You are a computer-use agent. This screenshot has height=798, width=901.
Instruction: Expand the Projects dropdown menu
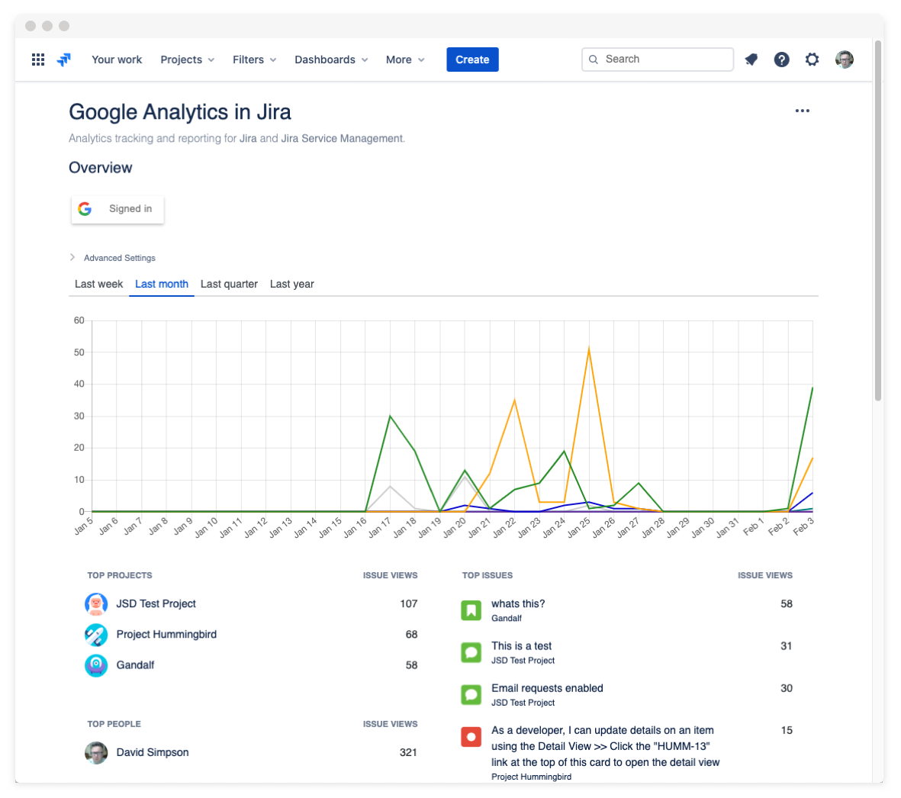click(x=187, y=60)
